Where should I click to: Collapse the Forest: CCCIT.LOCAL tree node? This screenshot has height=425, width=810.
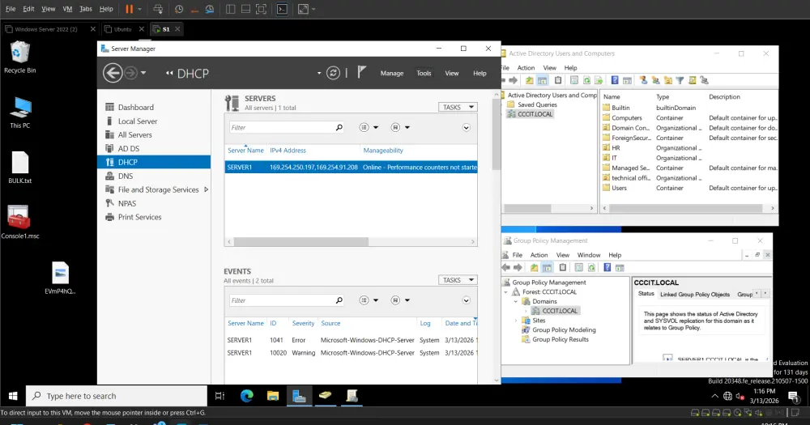click(506, 291)
